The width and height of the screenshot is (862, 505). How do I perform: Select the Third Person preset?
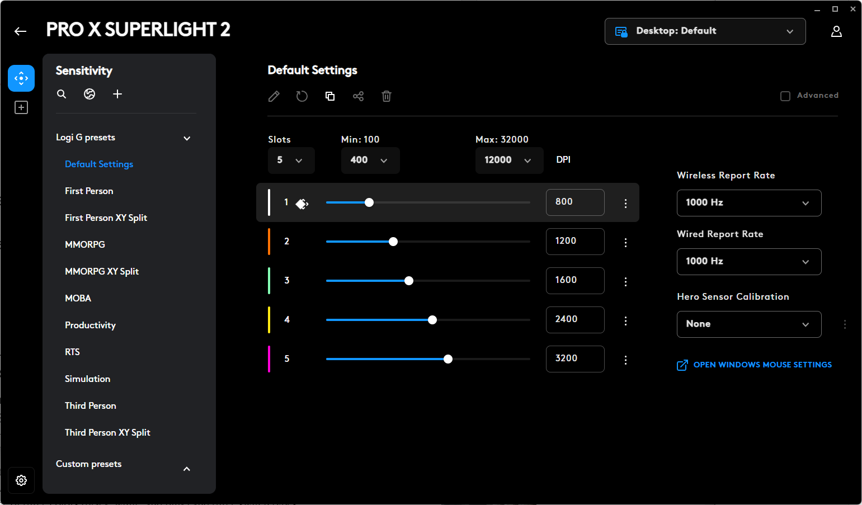coord(91,405)
